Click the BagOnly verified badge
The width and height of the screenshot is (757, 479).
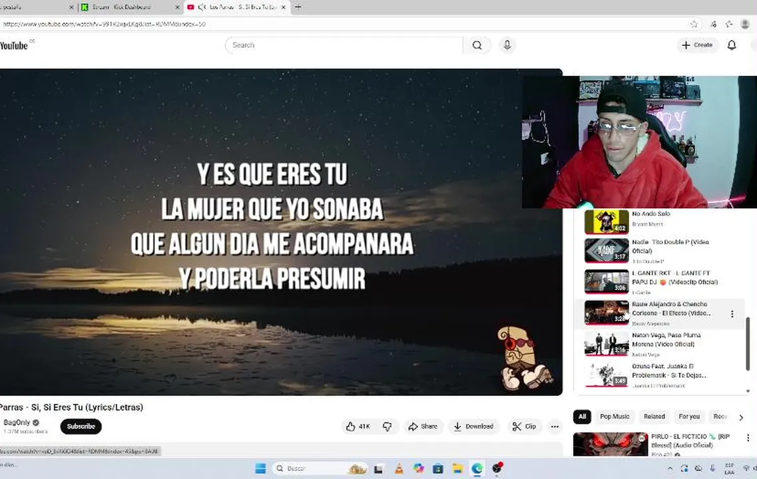pyautogui.click(x=36, y=422)
